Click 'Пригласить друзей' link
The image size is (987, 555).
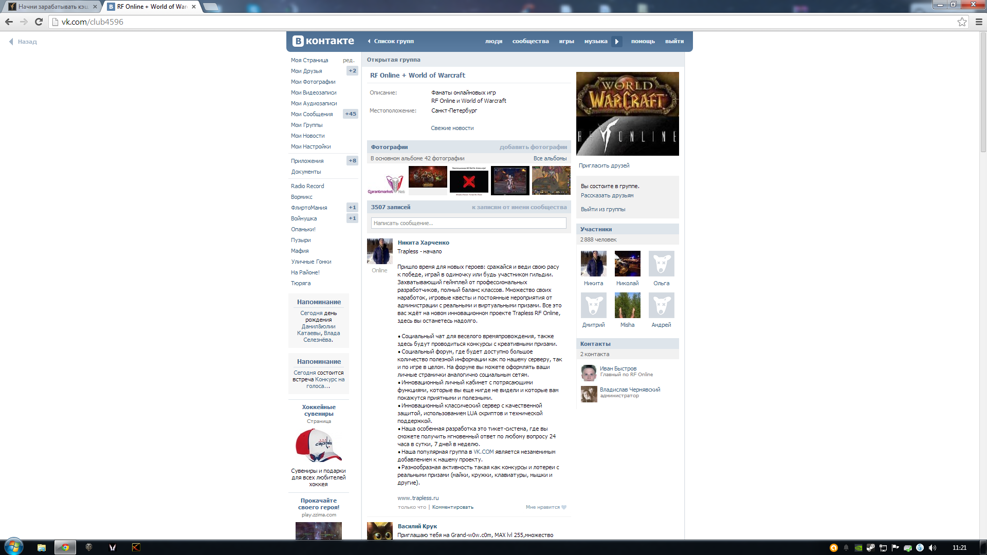pos(604,165)
